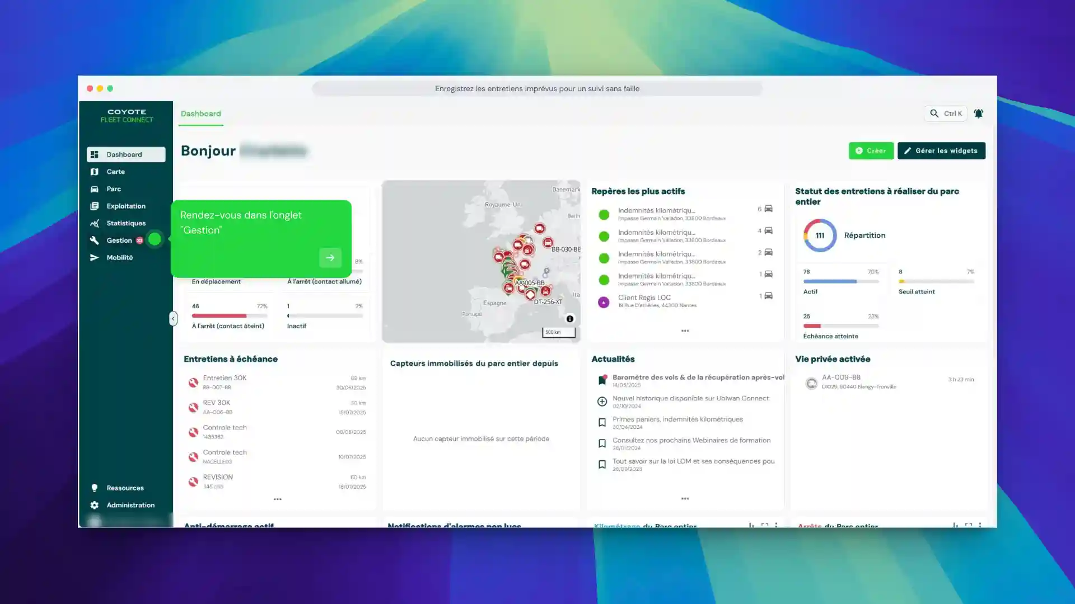Open Administration settings gear
Viewport: 1075px width, 604px height.
[x=130, y=505]
